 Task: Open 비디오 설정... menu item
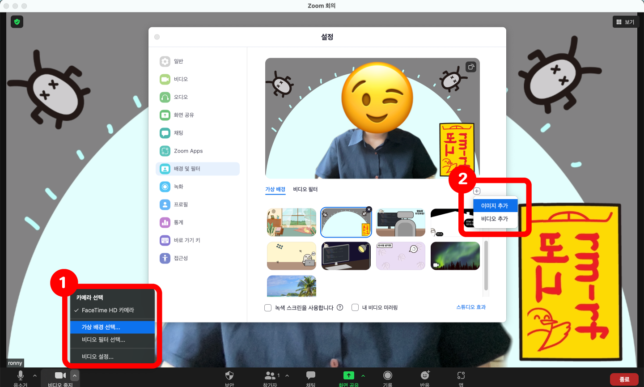click(x=112, y=357)
